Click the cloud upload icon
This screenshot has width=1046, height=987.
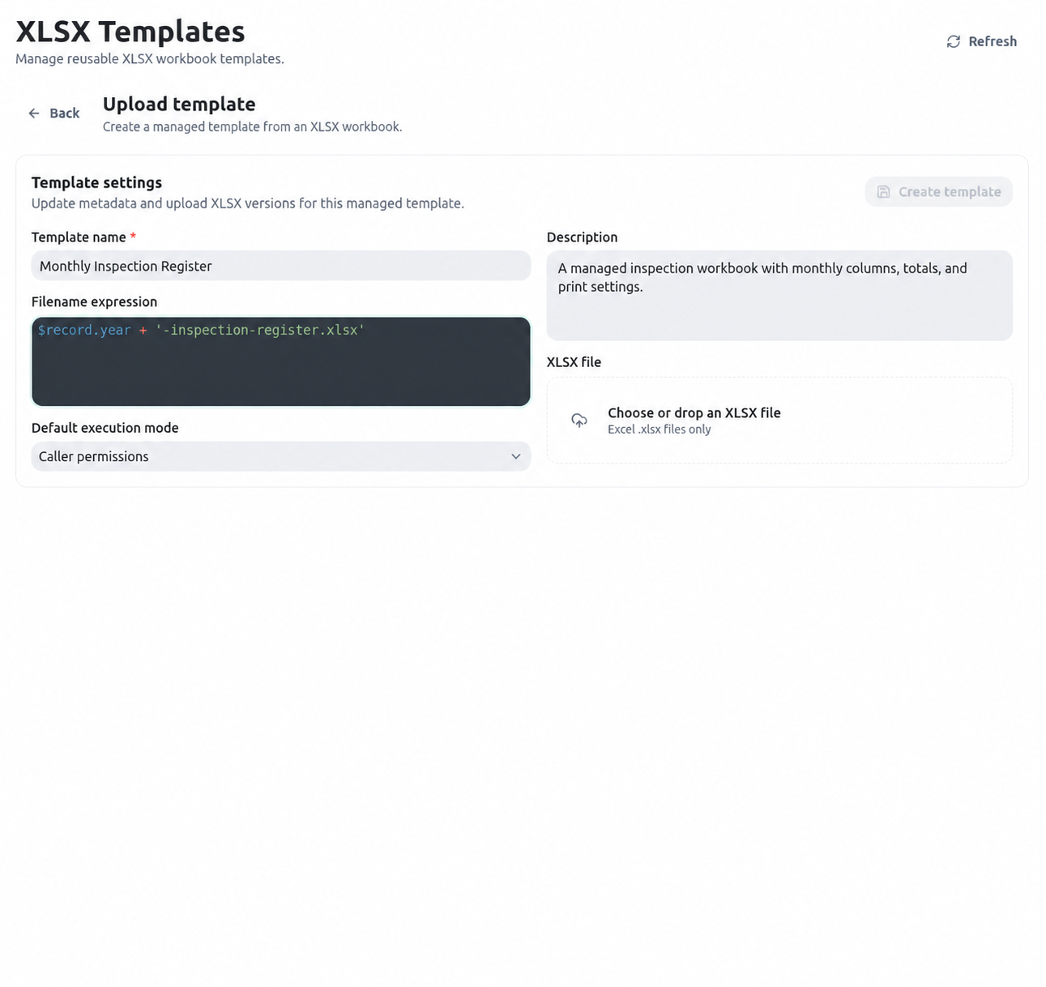[x=579, y=420]
